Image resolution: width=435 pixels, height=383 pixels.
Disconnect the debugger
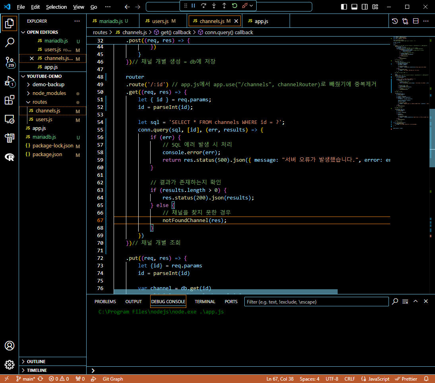(244, 6)
